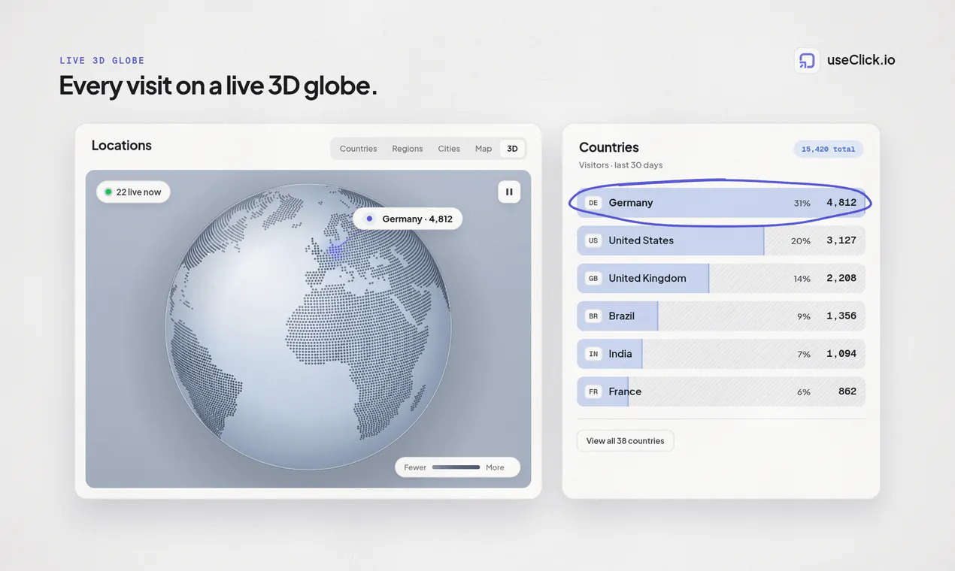Click the BR country code badge
This screenshot has height=571, width=955.
(x=593, y=316)
